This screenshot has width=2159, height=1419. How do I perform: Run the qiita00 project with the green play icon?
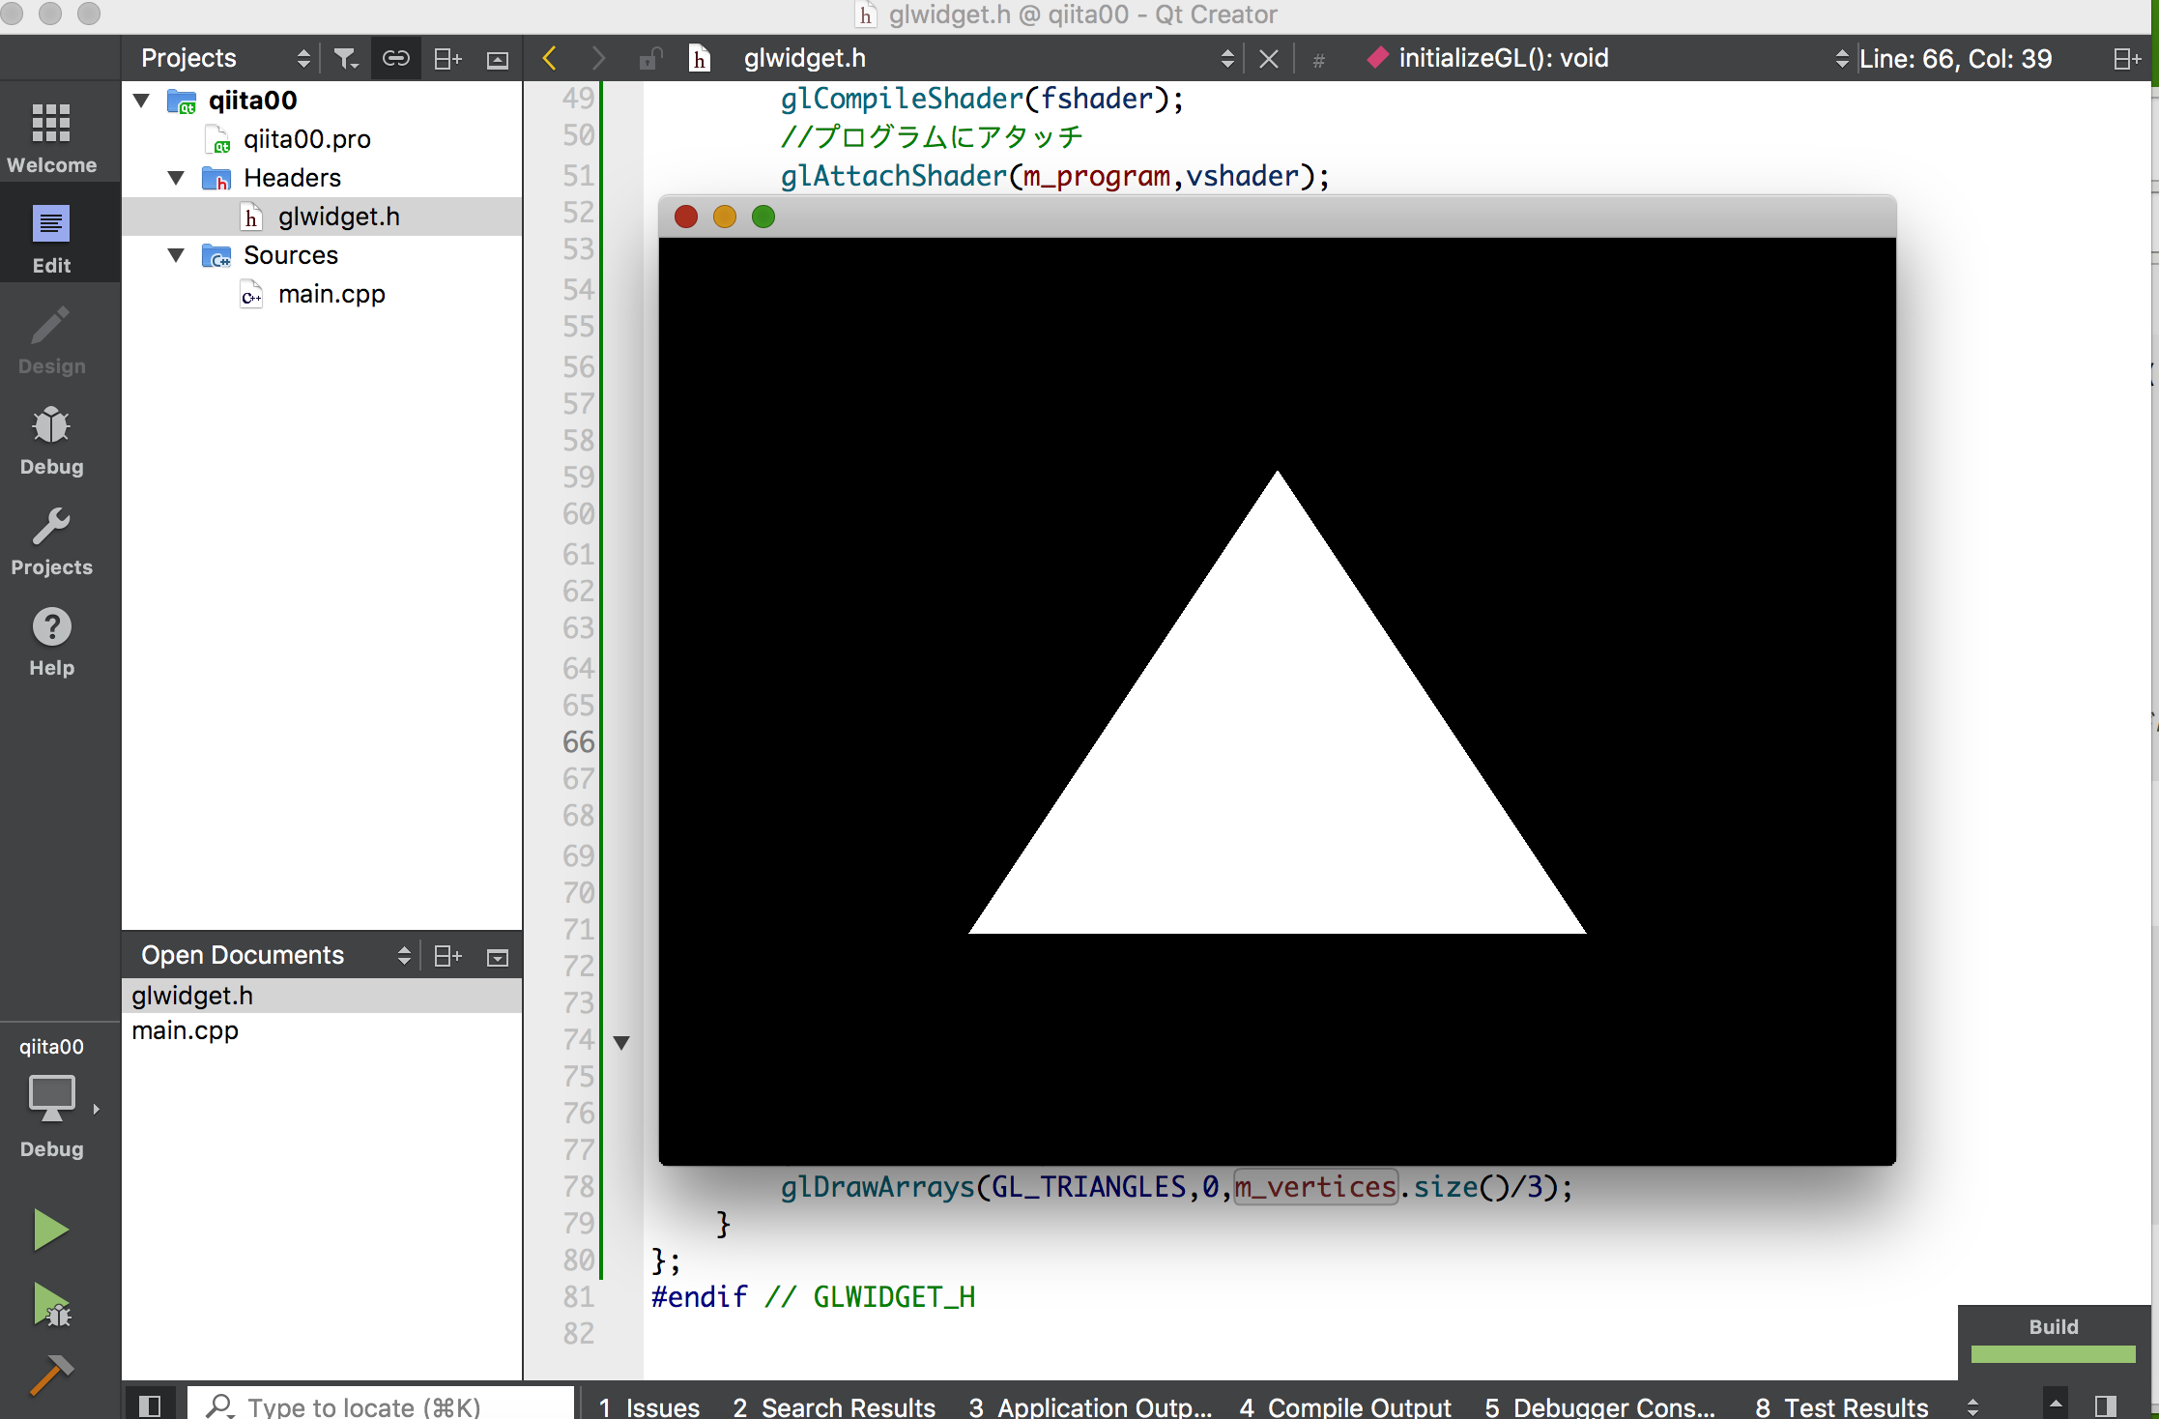click(x=50, y=1229)
